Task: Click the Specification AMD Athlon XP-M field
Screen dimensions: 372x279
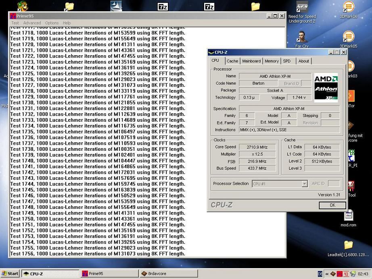Action: 289,108
